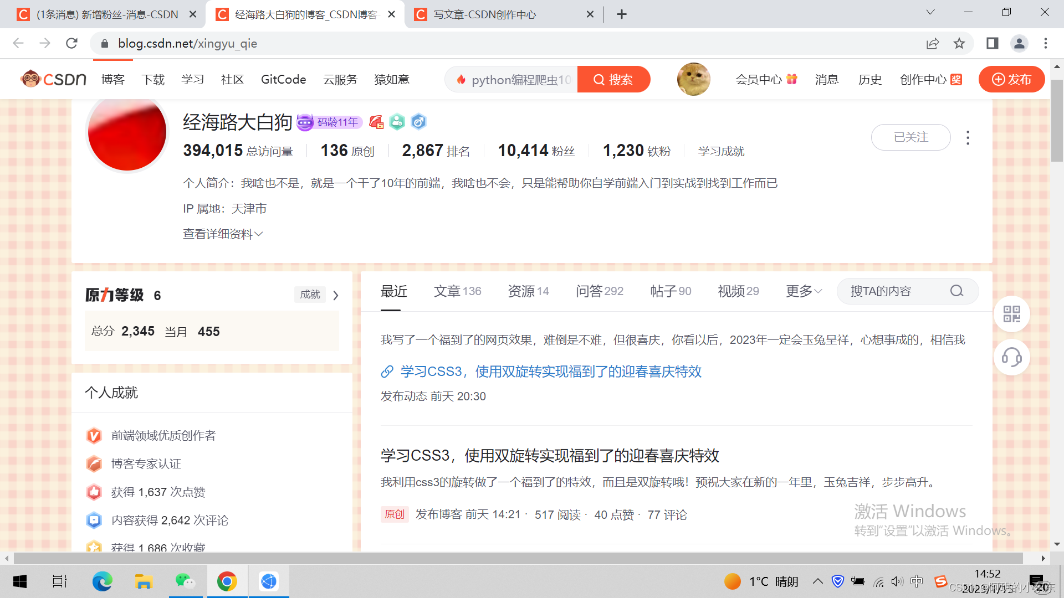
Task: Open the QR code panel on the right
Action: click(1012, 314)
